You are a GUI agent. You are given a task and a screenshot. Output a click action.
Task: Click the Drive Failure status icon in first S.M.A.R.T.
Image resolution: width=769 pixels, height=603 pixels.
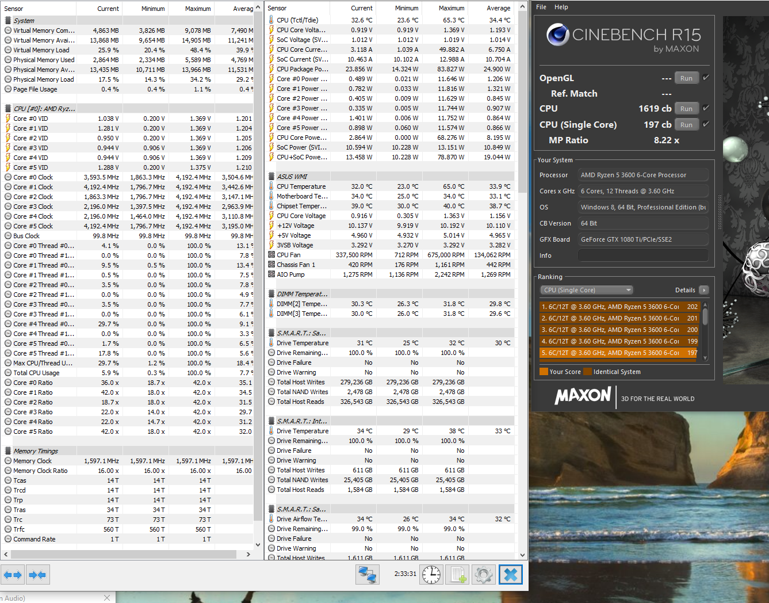pyautogui.click(x=271, y=362)
